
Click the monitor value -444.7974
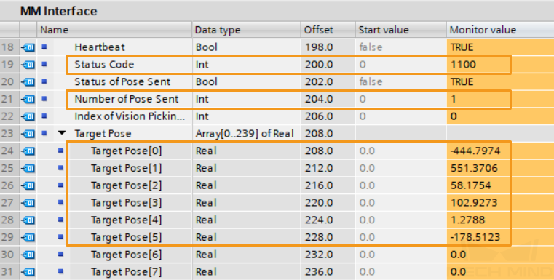475,151
